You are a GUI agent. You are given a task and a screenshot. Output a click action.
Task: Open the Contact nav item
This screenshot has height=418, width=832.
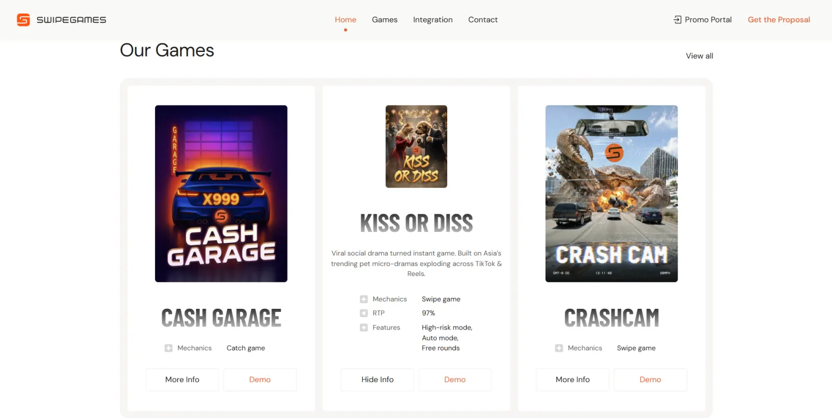(483, 20)
